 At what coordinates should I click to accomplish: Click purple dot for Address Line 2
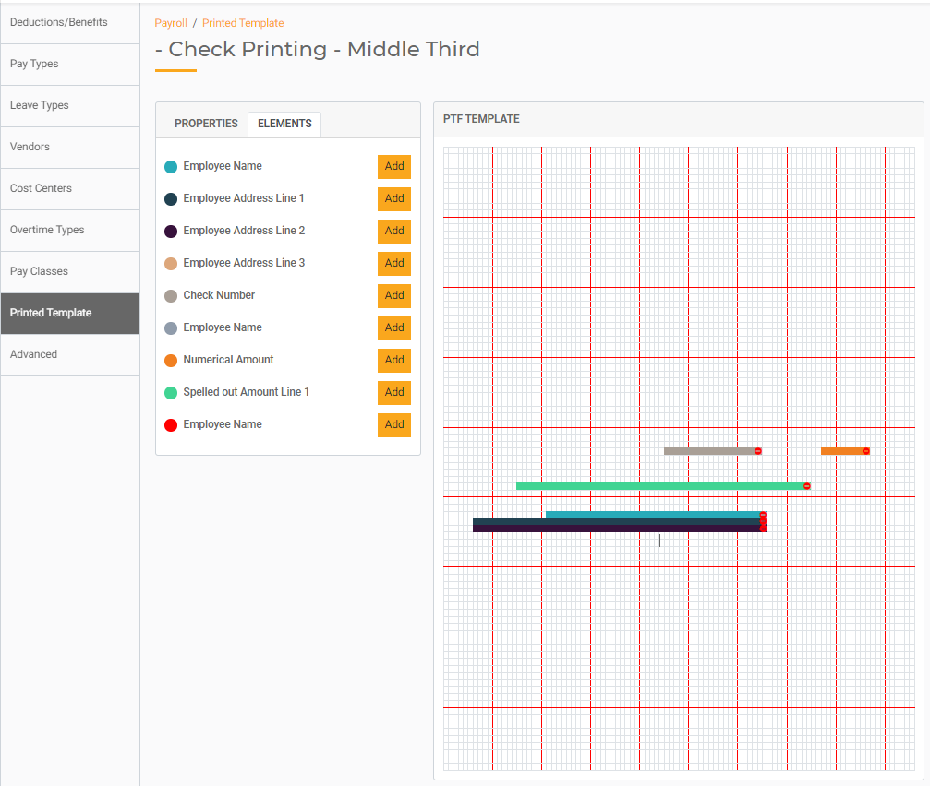(x=171, y=232)
